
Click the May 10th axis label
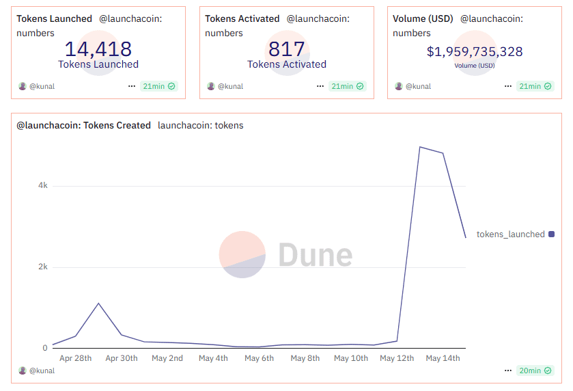click(351, 358)
